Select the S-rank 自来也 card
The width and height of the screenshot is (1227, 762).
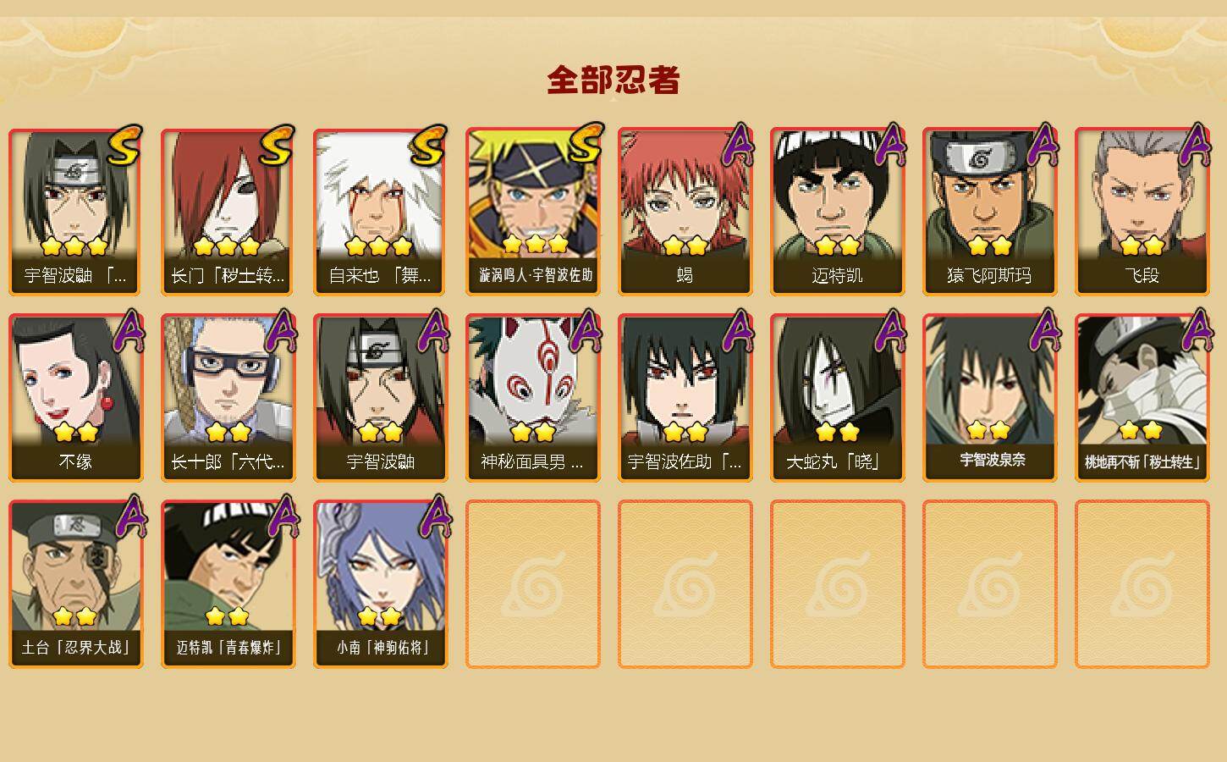point(381,212)
